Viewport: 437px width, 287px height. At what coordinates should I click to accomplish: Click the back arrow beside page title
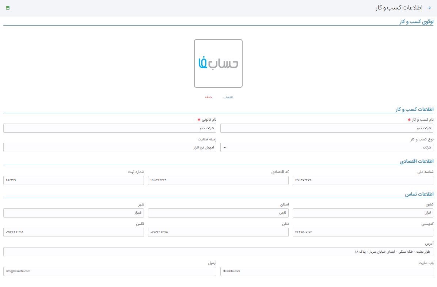(429, 8)
